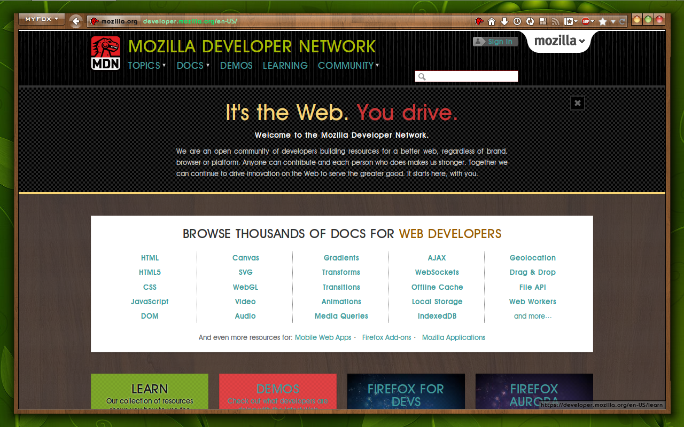
Task: Open the TOPICS navigation menu
Action: coord(147,65)
